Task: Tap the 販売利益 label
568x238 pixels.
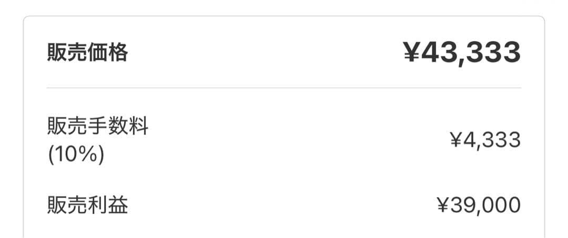Action: click(87, 205)
